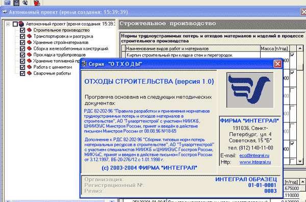This screenshot has width=306, height=202.
Task: Click the red bucket icon in the top toolbar
Action: (37, 3)
